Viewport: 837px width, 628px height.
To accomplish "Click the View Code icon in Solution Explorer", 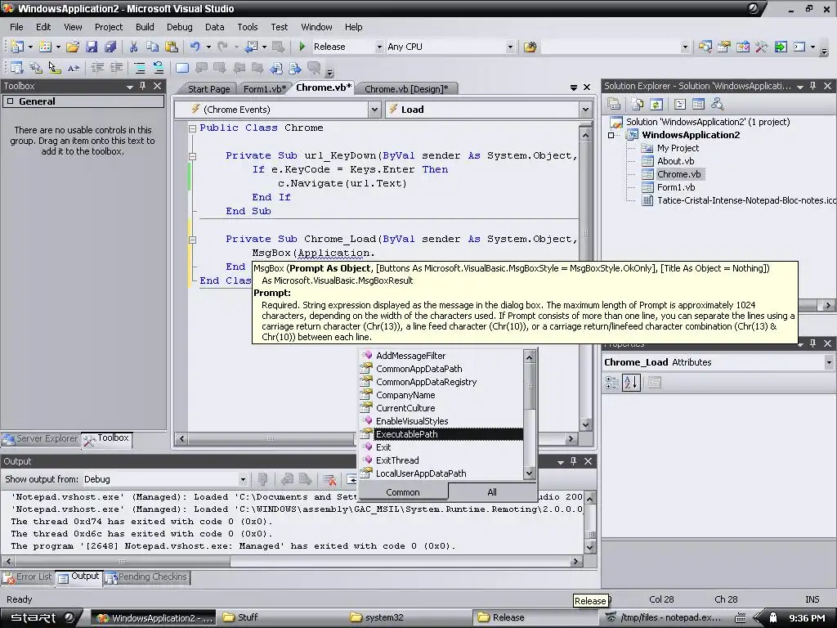I will pos(679,104).
